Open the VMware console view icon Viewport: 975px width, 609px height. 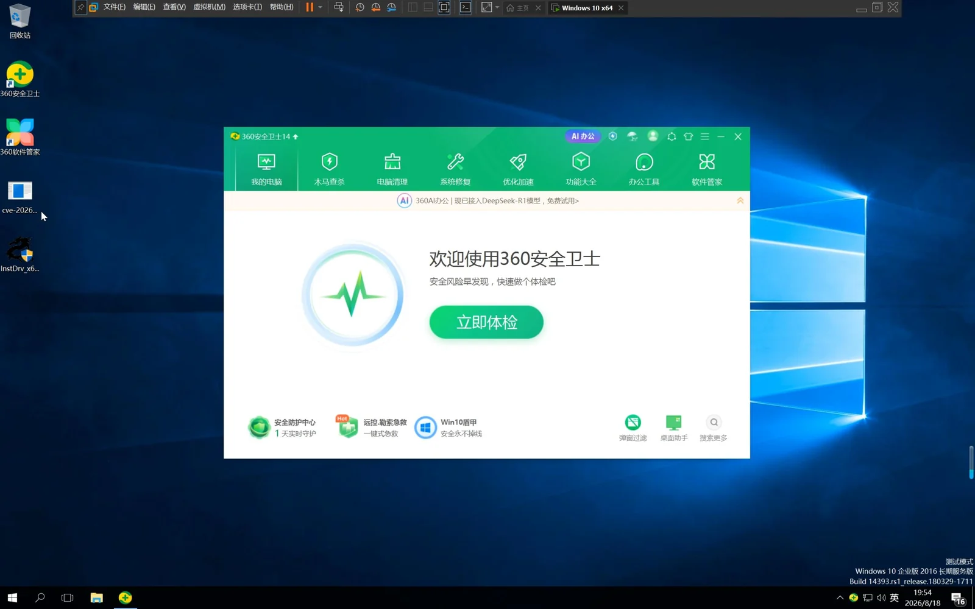point(466,7)
